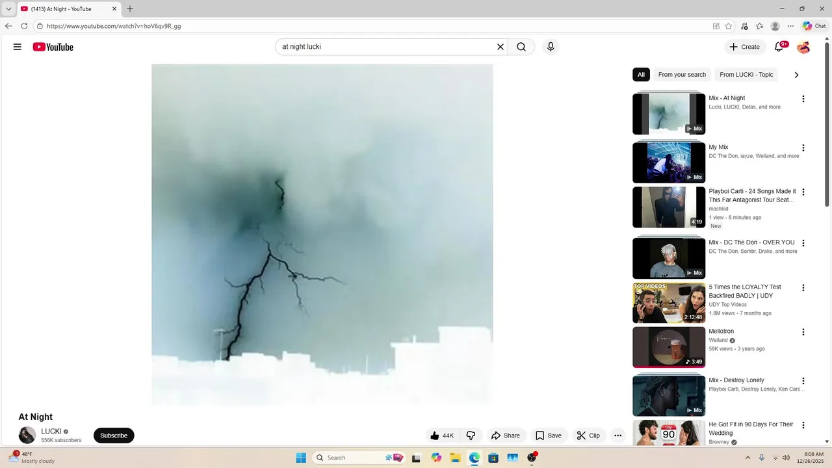Image resolution: width=832 pixels, height=468 pixels.
Task: Open the Mix - At Night thumbnail
Action: point(669,114)
